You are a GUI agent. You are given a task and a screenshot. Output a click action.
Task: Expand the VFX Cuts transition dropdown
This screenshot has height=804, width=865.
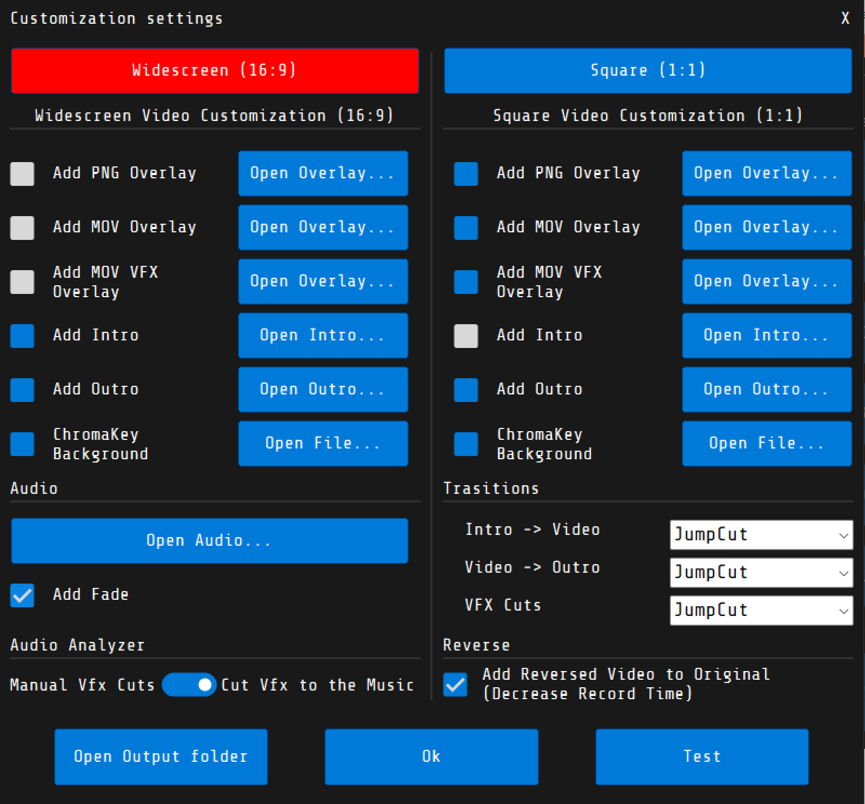click(x=761, y=611)
